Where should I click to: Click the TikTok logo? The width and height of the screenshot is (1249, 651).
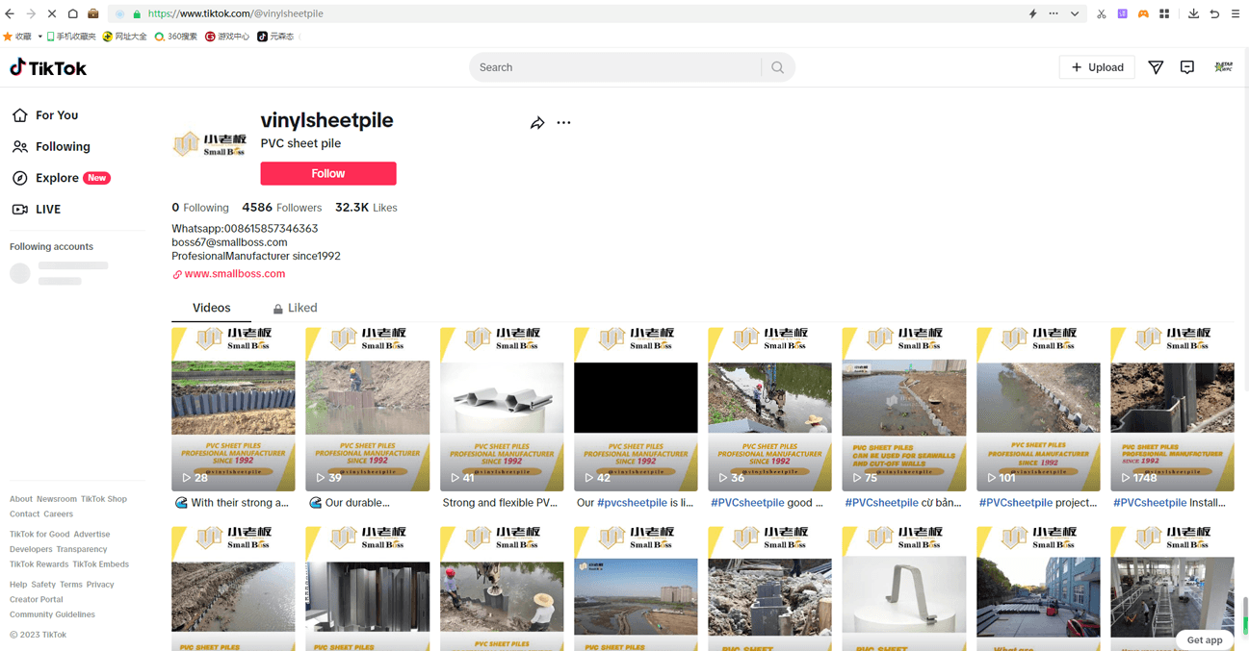(x=48, y=67)
